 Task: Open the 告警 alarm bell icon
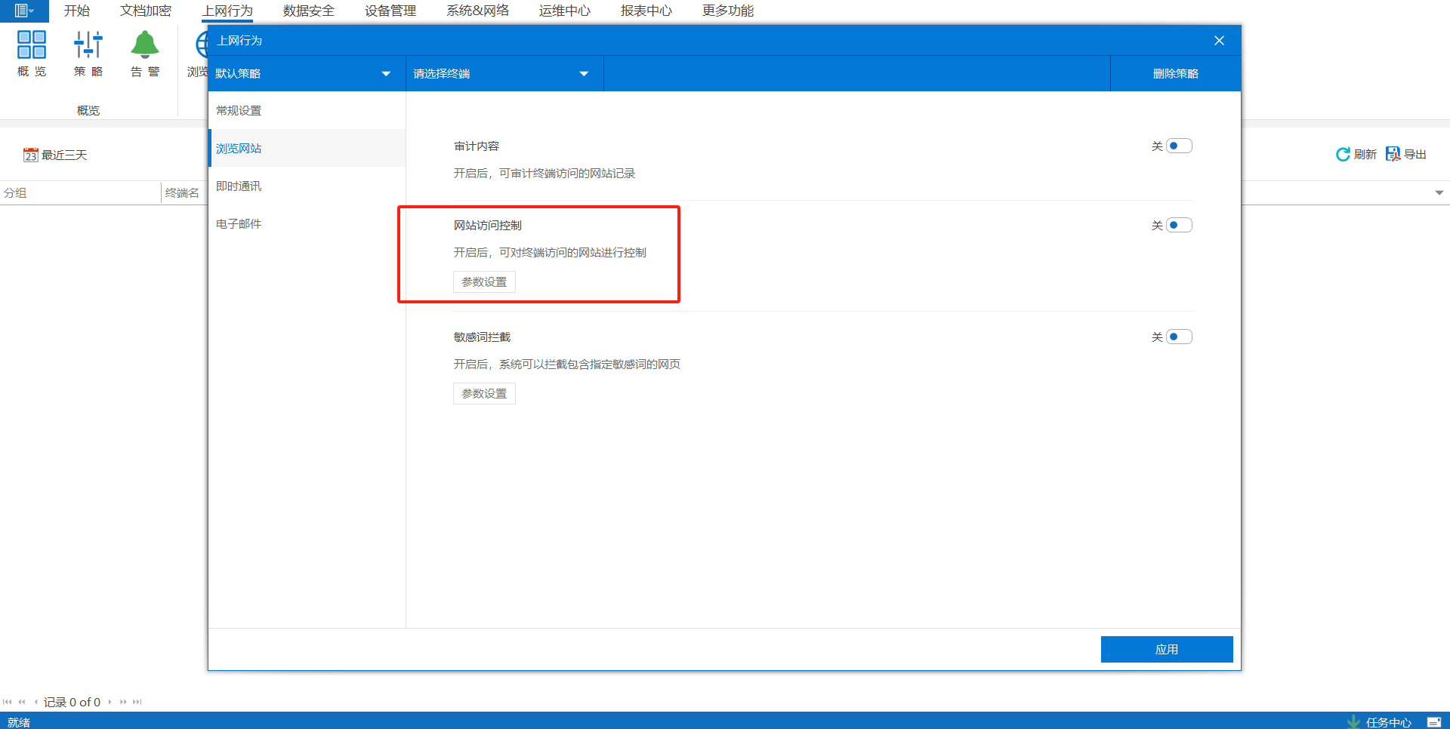(x=145, y=45)
